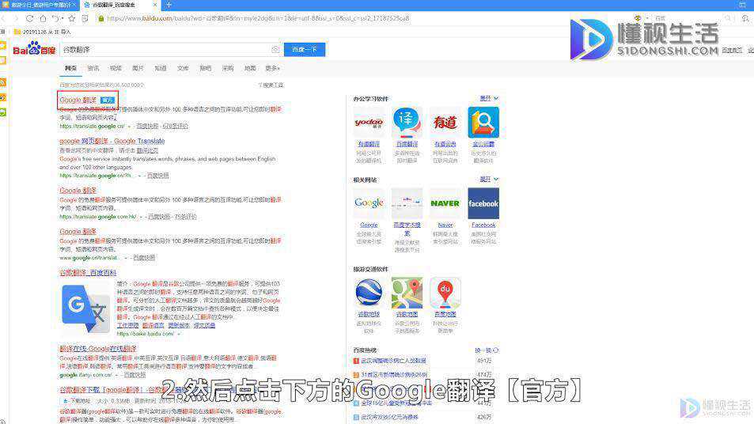
Task: Switch to the 文库 search tab
Action: (x=183, y=68)
